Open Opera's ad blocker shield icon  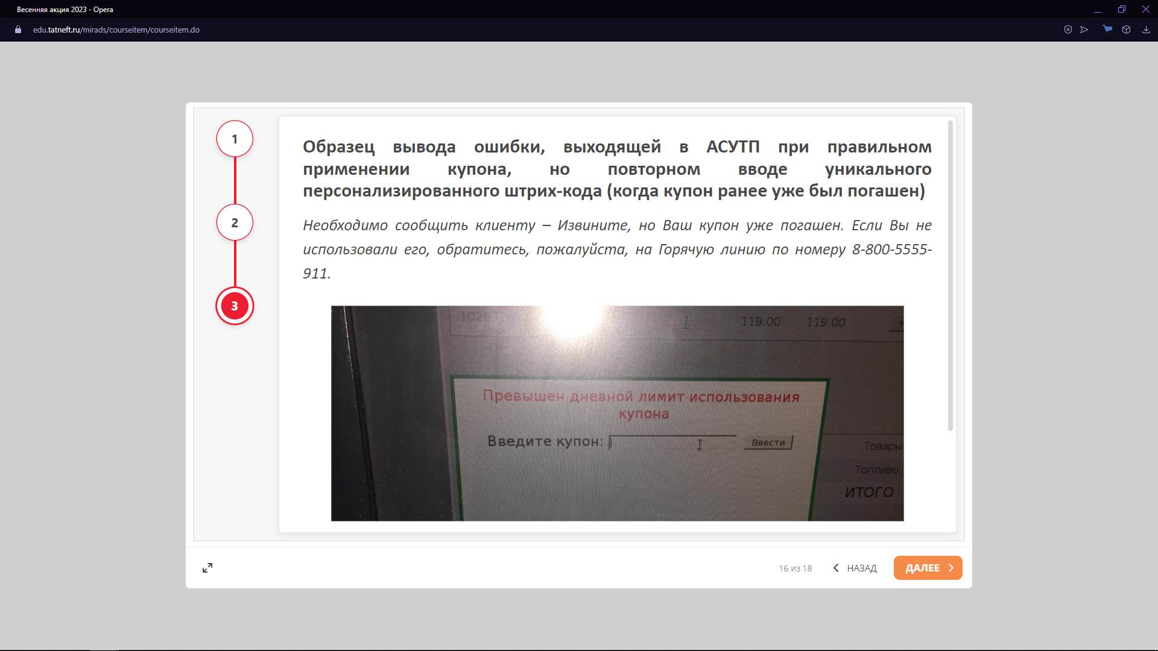coord(1068,30)
